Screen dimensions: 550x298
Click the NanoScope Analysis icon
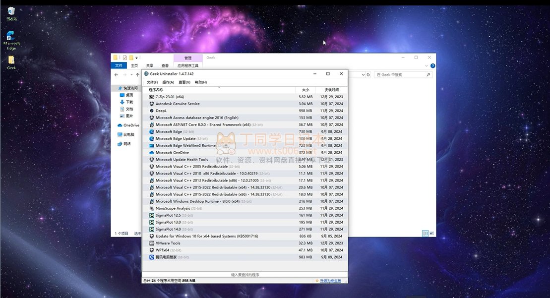[152, 208]
